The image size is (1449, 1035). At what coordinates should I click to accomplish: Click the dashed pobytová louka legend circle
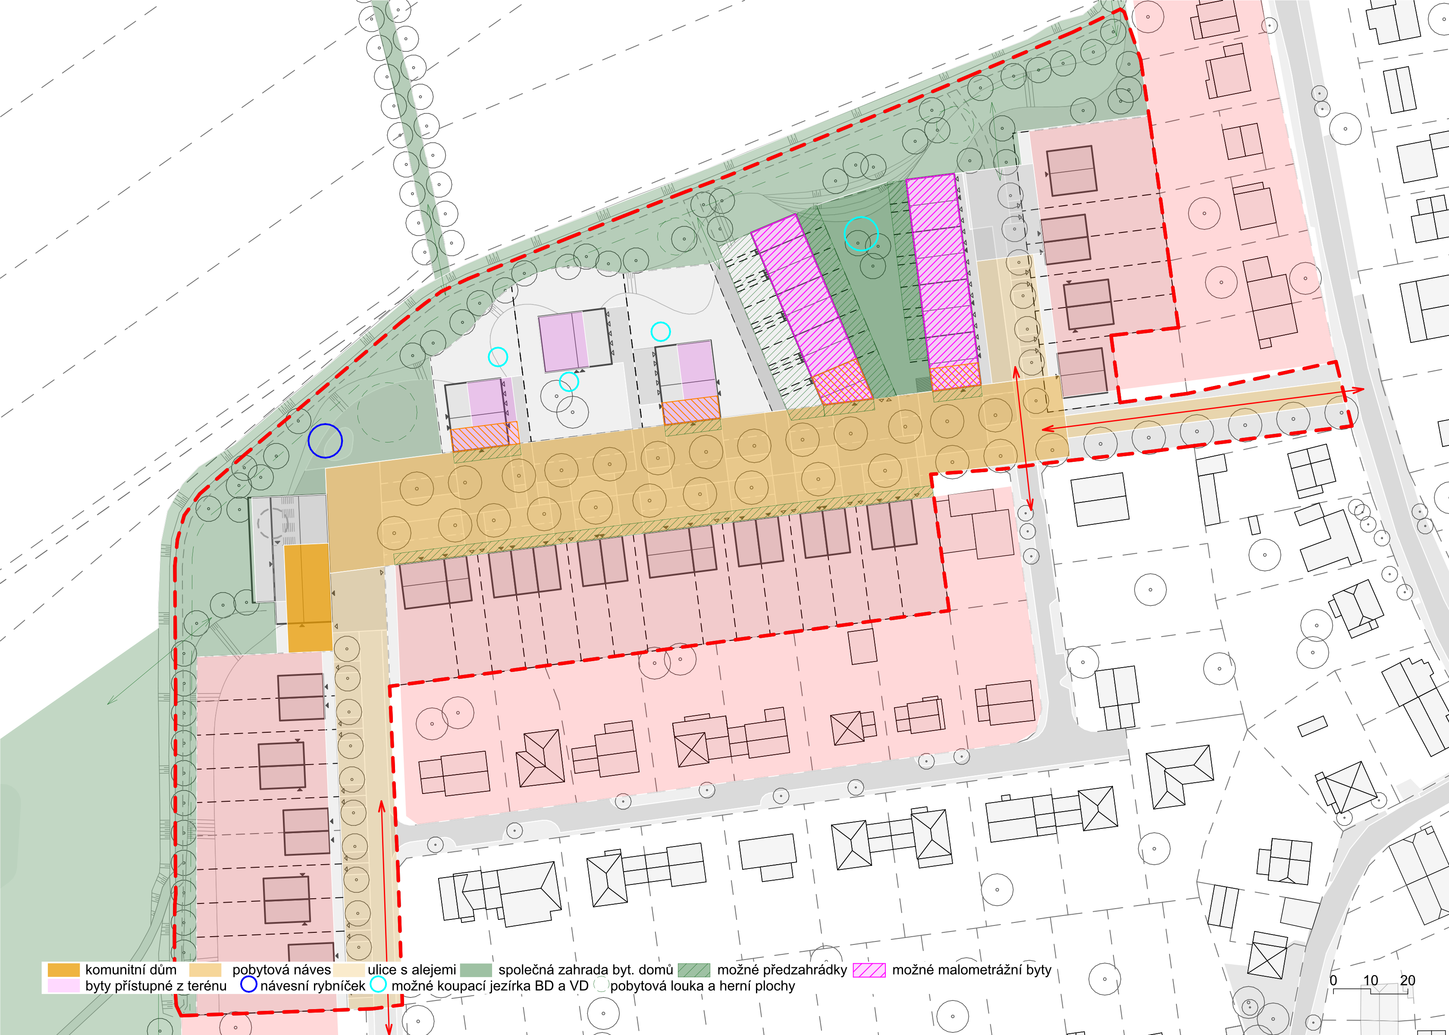click(601, 985)
